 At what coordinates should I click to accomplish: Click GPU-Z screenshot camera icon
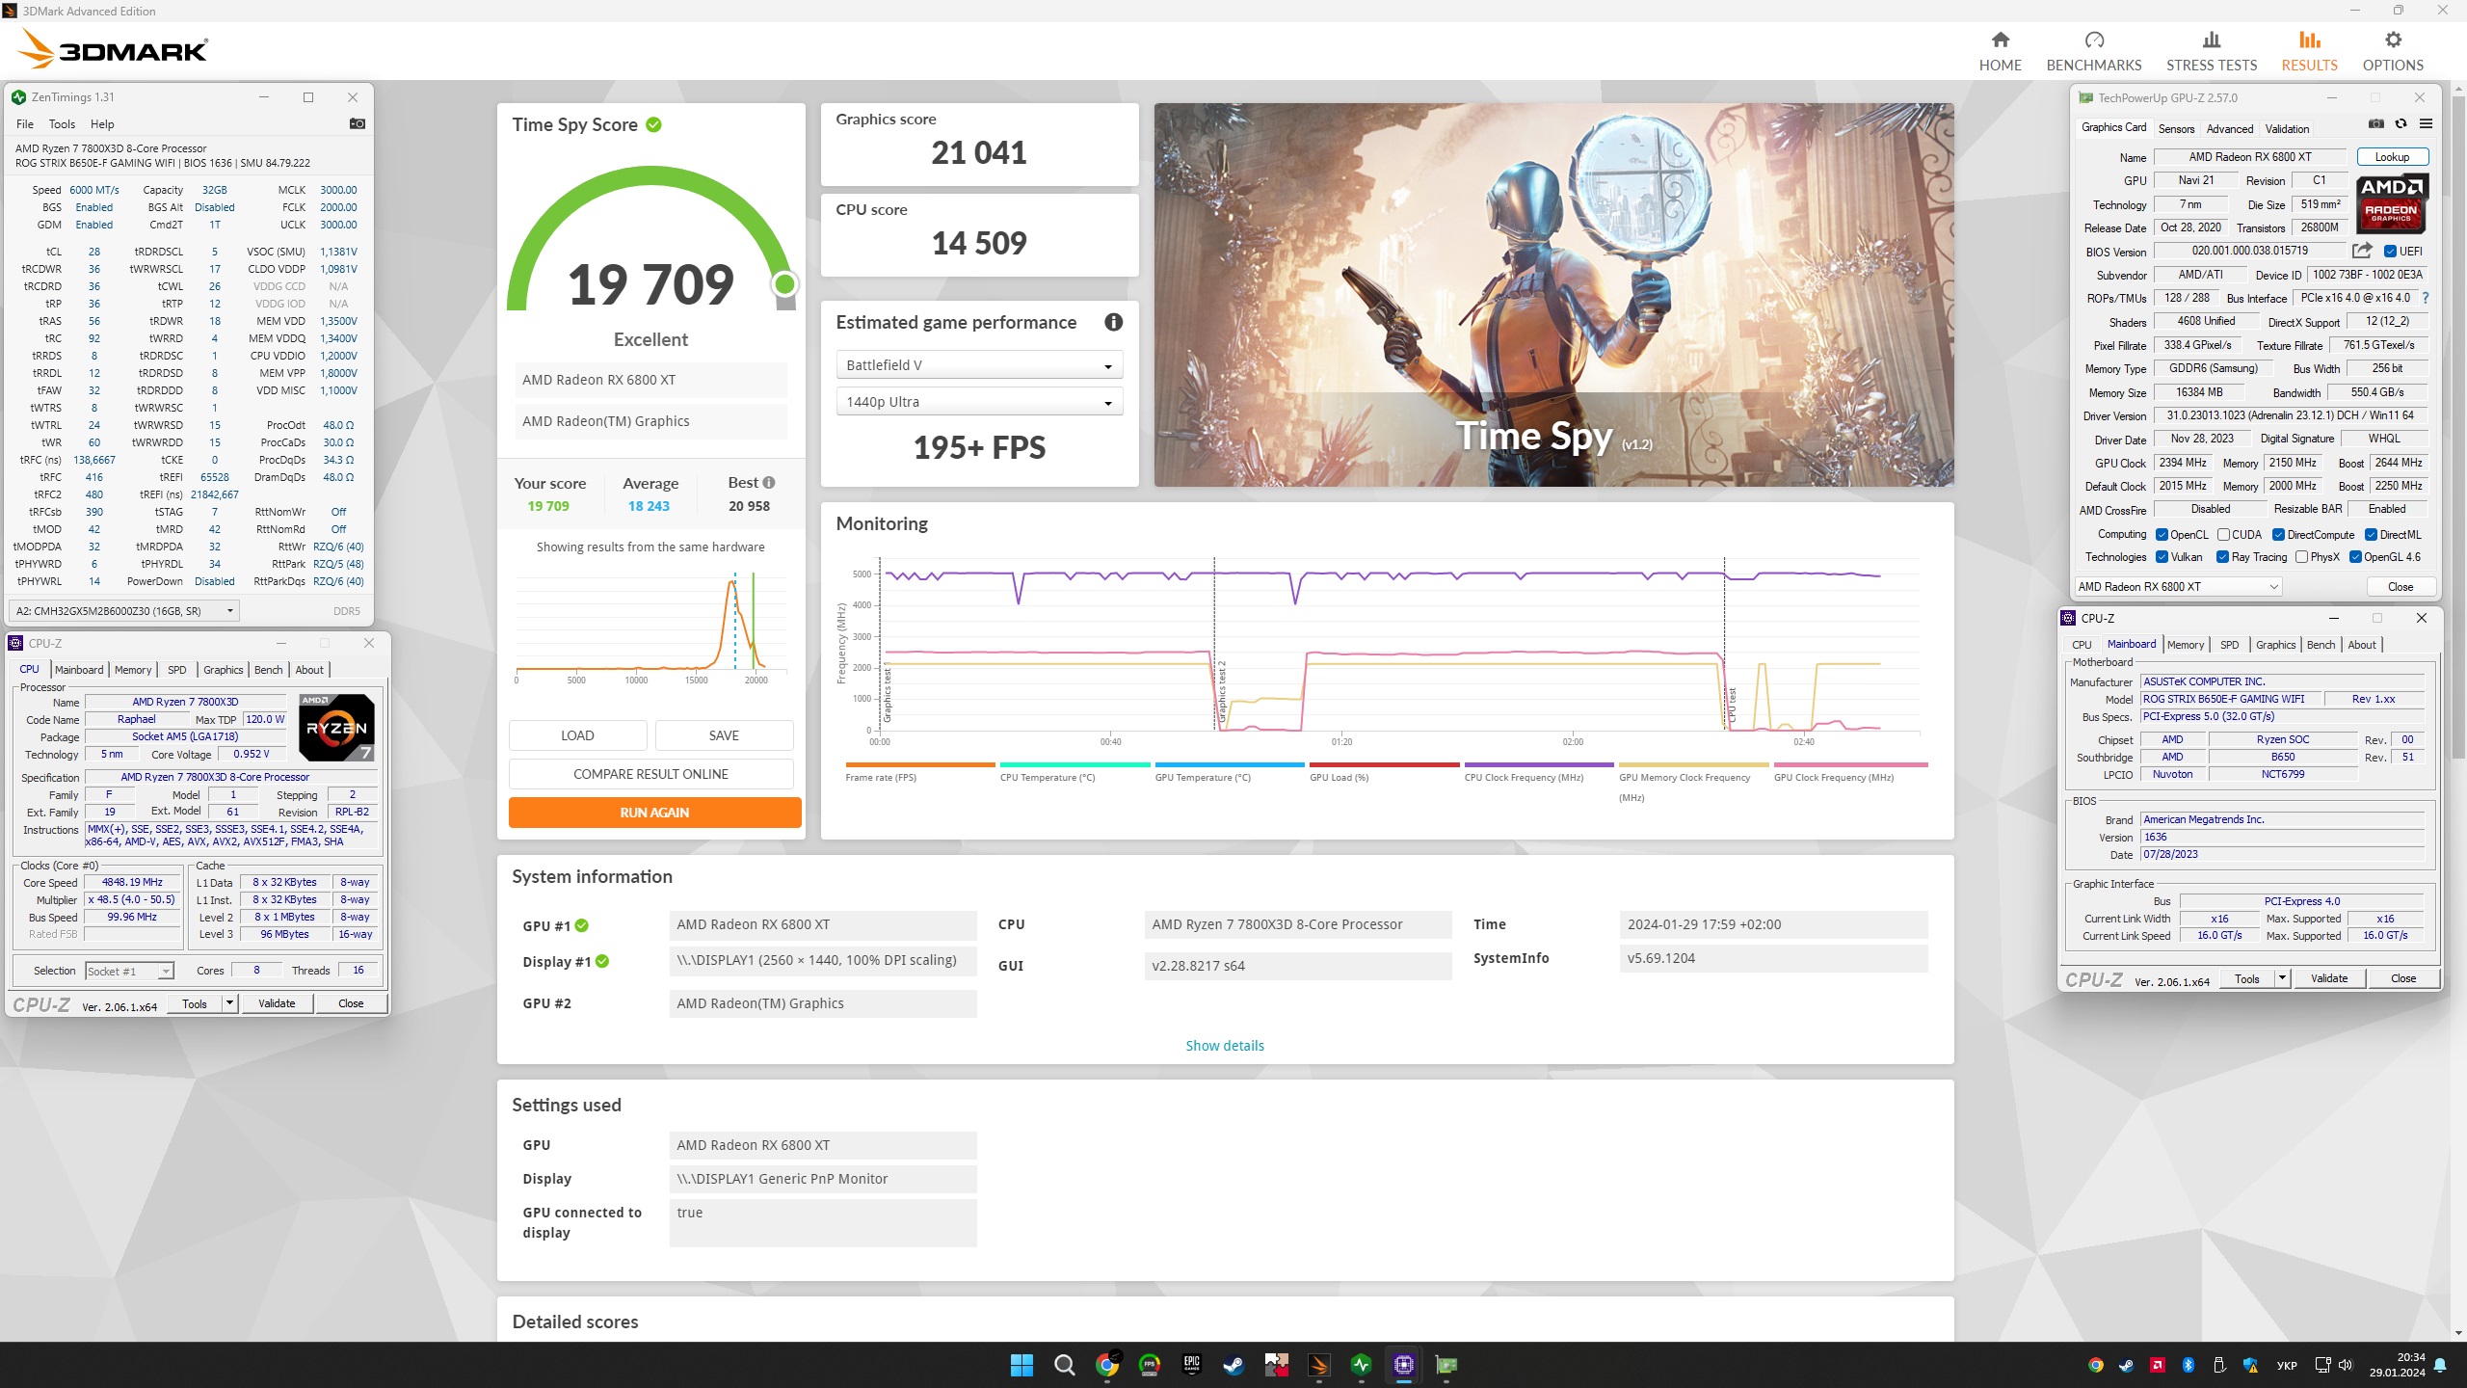pos(2376,123)
